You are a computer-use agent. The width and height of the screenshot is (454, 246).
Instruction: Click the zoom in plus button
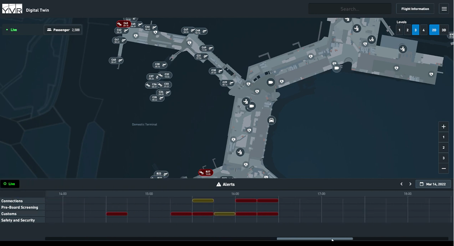pyautogui.click(x=444, y=127)
